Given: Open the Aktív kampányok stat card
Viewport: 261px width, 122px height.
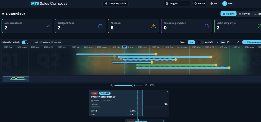Looking at the screenshot, I should tap(27, 26).
